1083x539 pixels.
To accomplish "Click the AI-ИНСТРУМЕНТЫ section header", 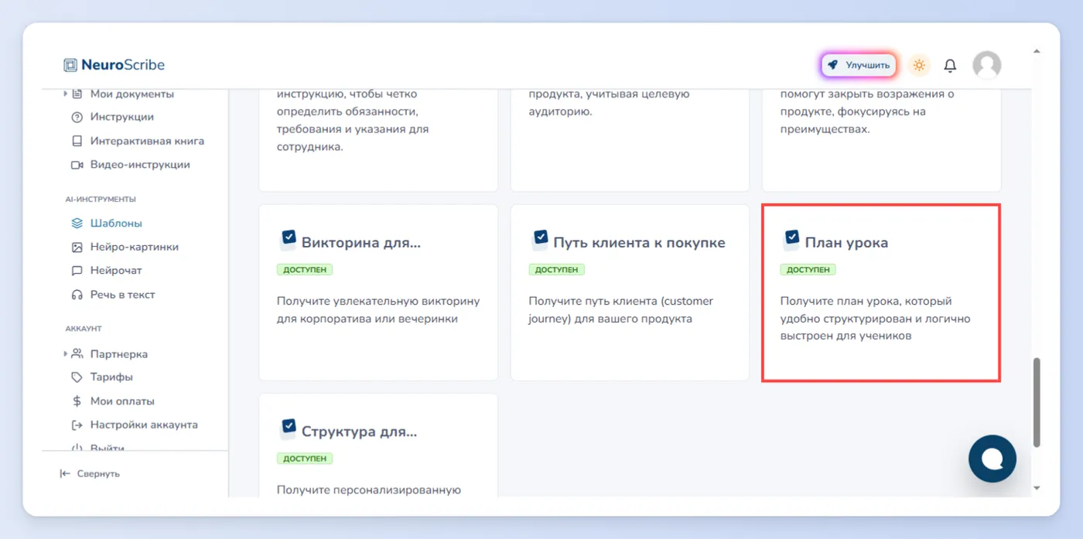I will click(101, 199).
